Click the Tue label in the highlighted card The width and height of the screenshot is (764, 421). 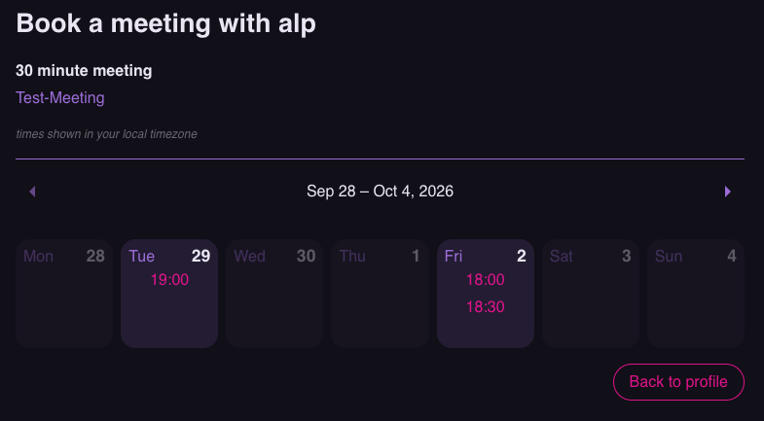142,256
